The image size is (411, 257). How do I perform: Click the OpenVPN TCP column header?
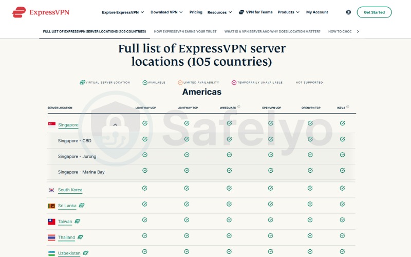pyautogui.click(x=311, y=108)
